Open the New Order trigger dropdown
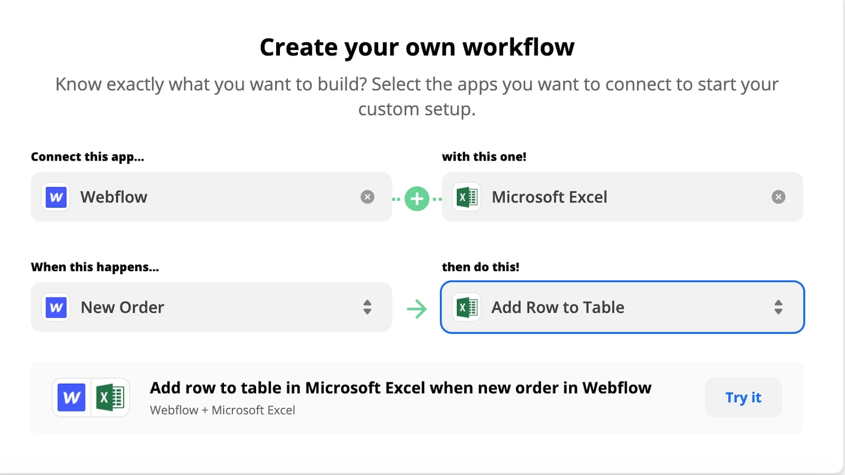This screenshot has height=475, width=845. point(211,307)
